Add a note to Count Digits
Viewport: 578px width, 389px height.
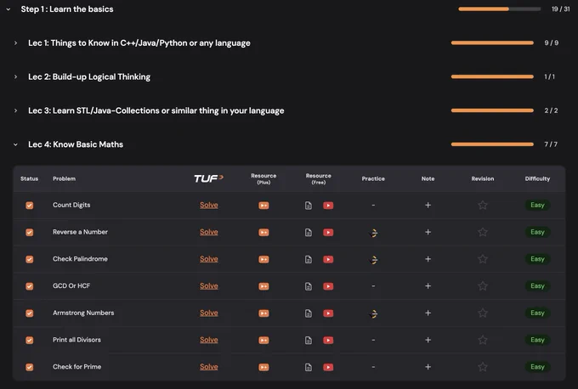[x=428, y=205]
